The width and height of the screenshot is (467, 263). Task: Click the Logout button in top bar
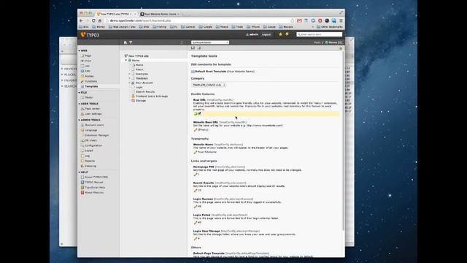(x=266, y=34)
